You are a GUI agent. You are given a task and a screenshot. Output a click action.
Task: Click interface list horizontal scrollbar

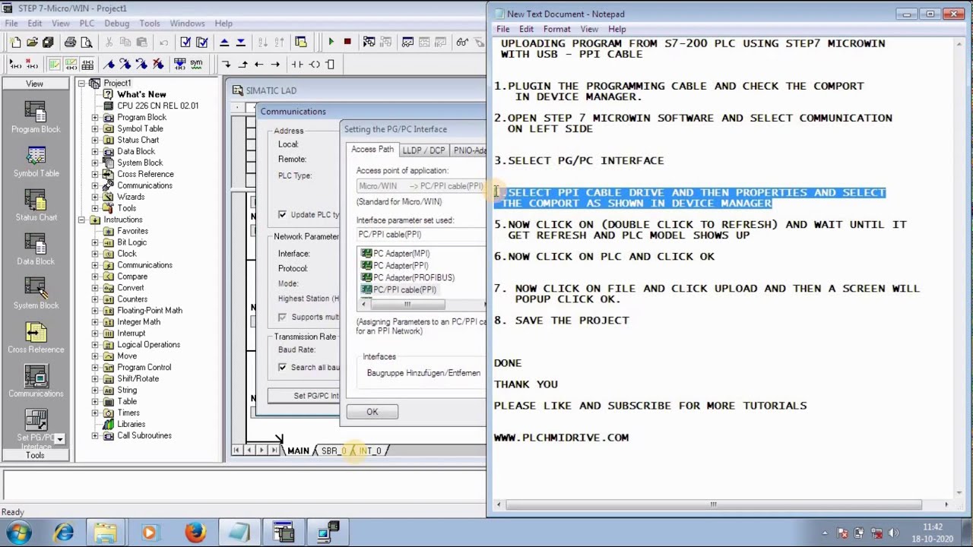tap(407, 305)
